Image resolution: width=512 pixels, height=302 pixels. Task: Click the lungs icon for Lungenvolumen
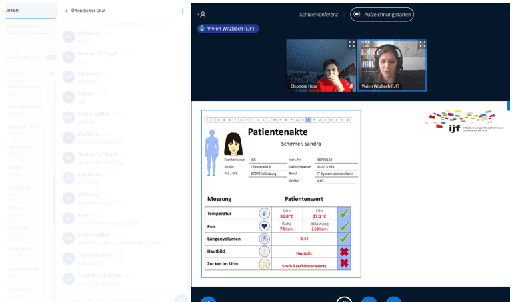[264, 239]
